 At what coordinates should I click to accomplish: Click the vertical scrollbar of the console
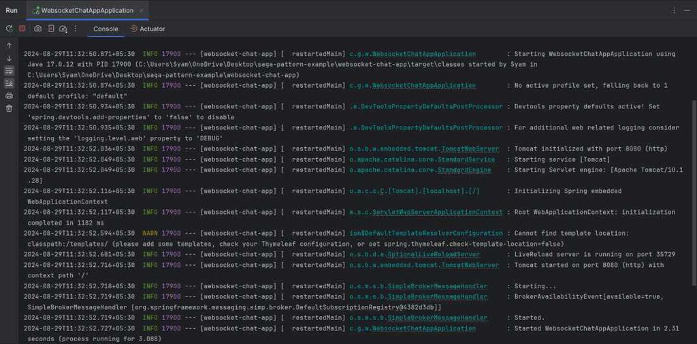point(694,193)
